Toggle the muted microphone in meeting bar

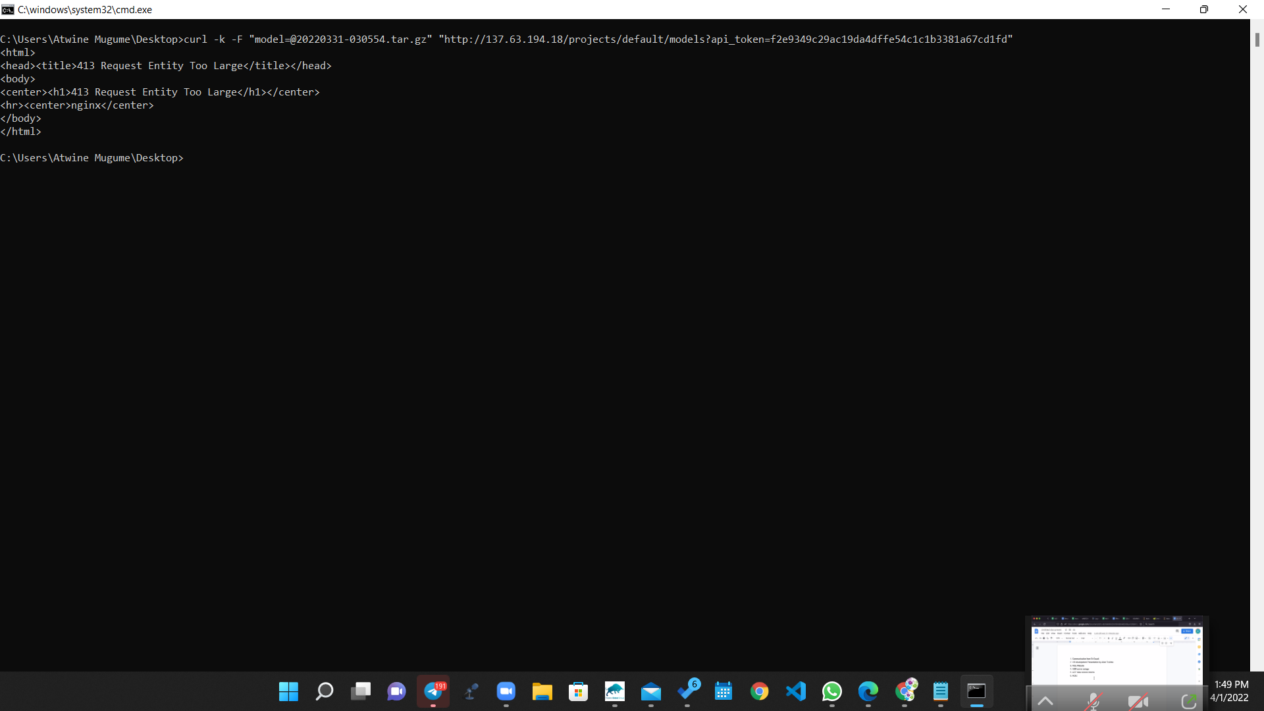(x=1093, y=701)
